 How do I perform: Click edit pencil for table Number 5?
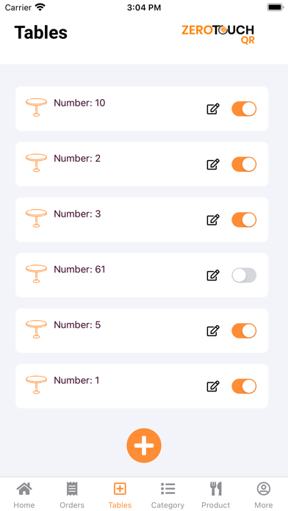213,331
